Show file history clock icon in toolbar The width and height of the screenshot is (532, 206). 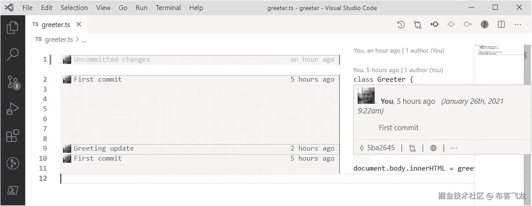tap(401, 24)
